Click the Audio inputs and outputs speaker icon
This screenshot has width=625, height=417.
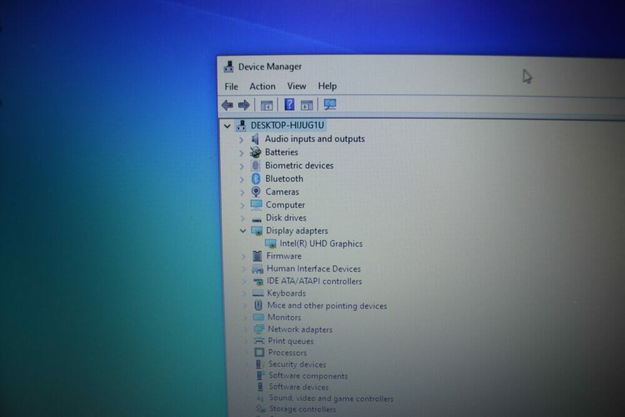point(255,139)
